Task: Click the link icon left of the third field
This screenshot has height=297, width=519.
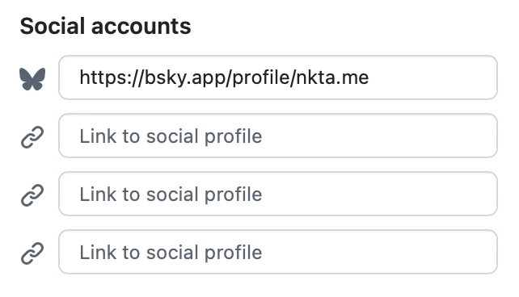Action: pos(32,195)
